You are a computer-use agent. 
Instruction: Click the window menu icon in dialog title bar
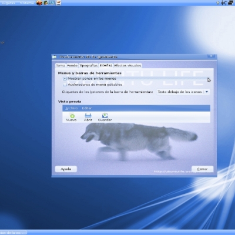click(x=55, y=57)
